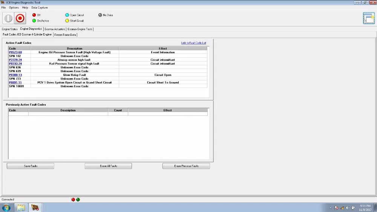The width and height of the screenshot is (377, 212).
Task: Switch to the Ecomax Actuators tab
Action: pyautogui.click(x=55, y=29)
